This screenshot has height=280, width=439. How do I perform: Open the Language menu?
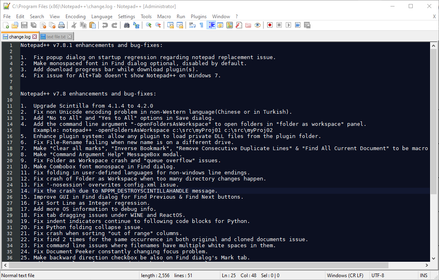click(x=102, y=17)
